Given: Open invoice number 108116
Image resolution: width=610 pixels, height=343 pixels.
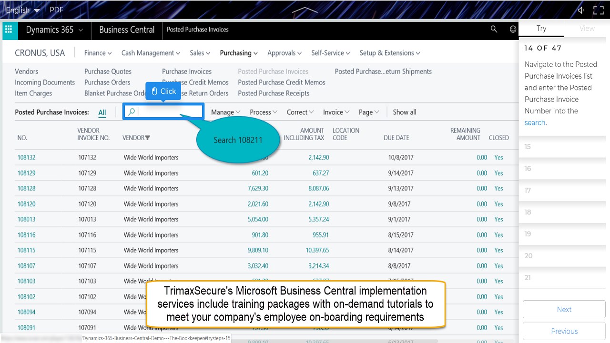Looking at the screenshot, I should 26,235.
